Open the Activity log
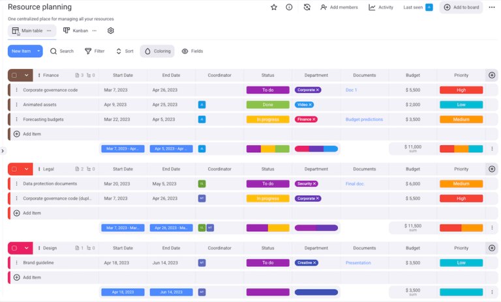Image resolution: width=501 pixels, height=302 pixels. pyautogui.click(x=380, y=7)
